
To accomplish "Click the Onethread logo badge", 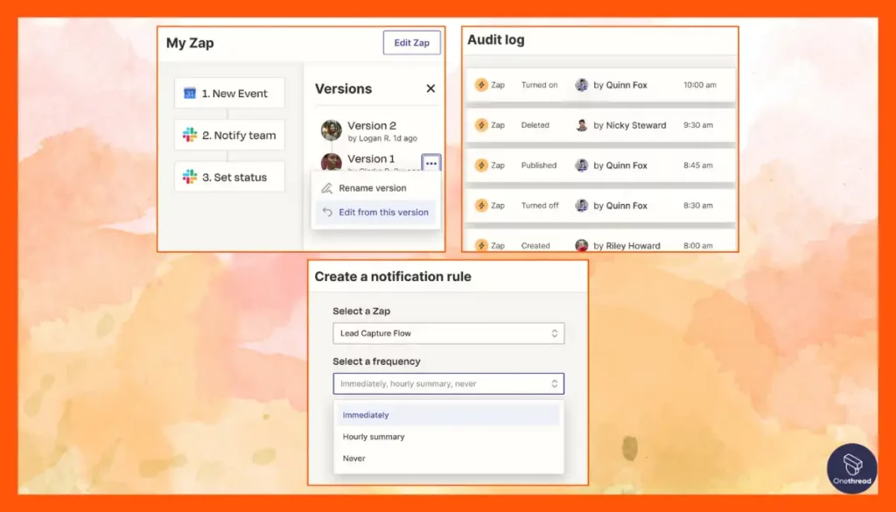I will [x=851, y=468].
